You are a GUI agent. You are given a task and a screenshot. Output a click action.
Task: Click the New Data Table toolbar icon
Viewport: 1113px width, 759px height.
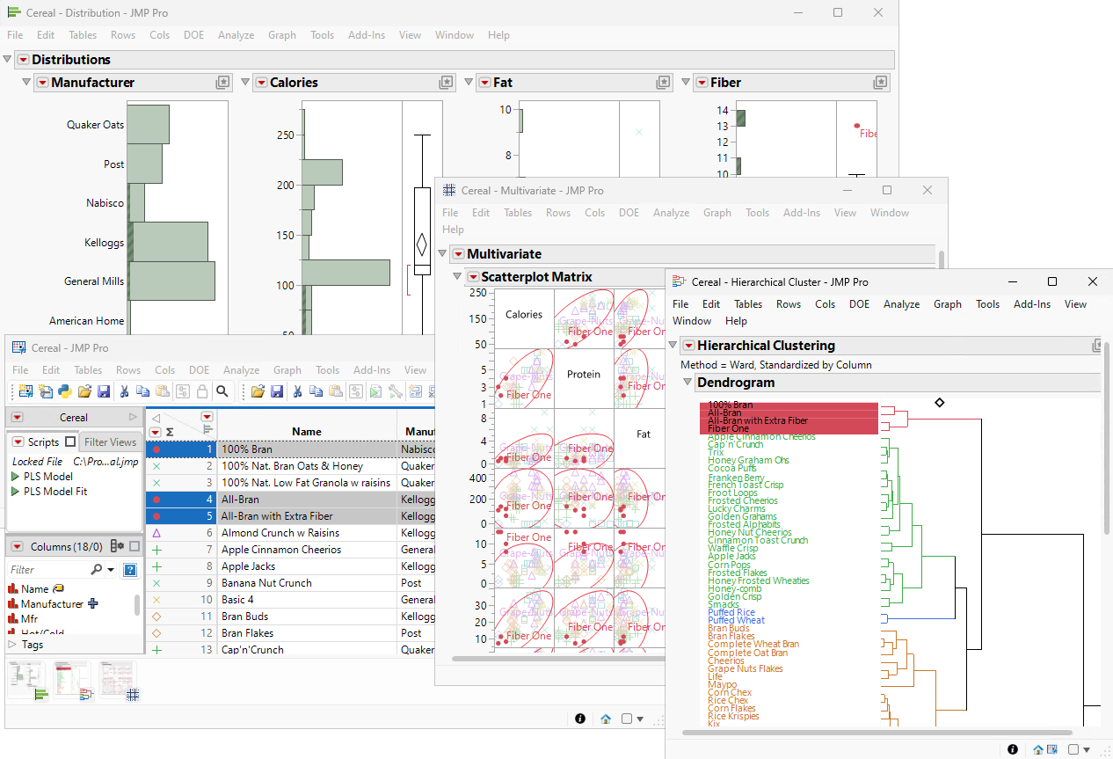(x=27, y=392)
